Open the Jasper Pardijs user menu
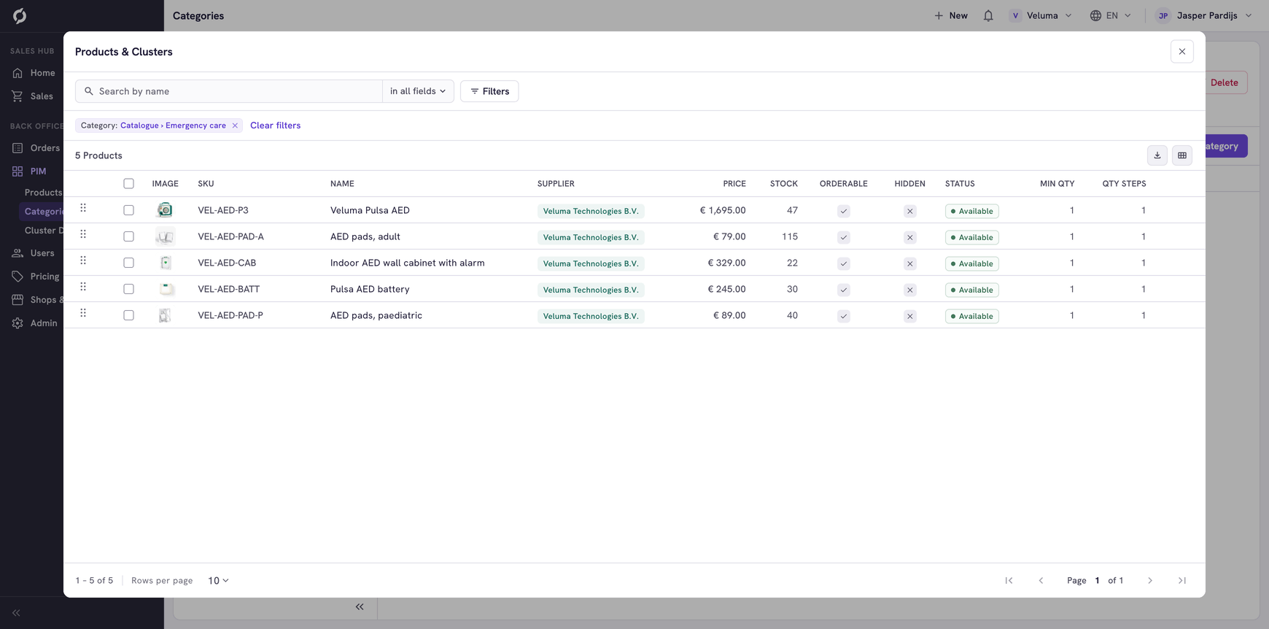The image size is (1269, 629). [1204, 15]
